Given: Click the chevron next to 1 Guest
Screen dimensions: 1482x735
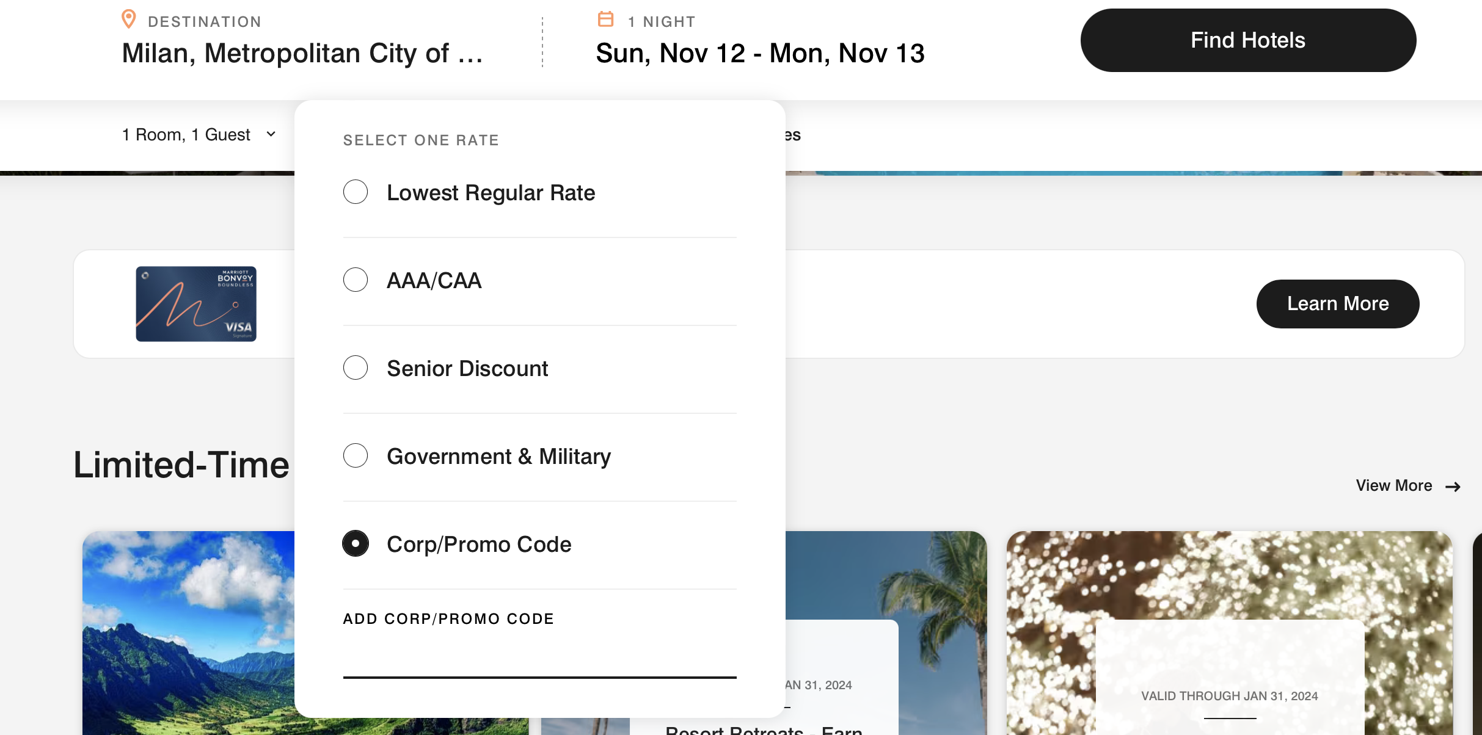Looking at the screenshot, I should 271,134.
